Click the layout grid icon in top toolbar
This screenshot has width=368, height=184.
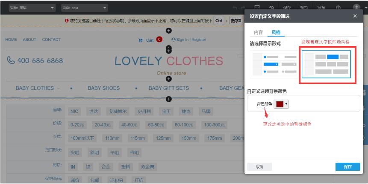click(x=257, y=7)
